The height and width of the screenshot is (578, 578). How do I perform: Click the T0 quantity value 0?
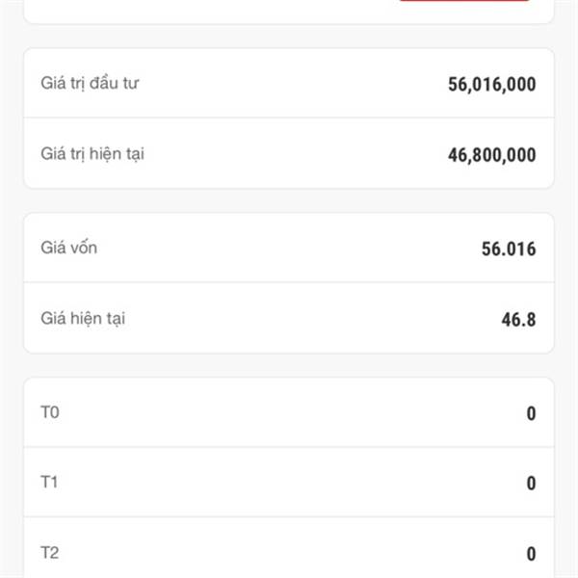[531, 413]
